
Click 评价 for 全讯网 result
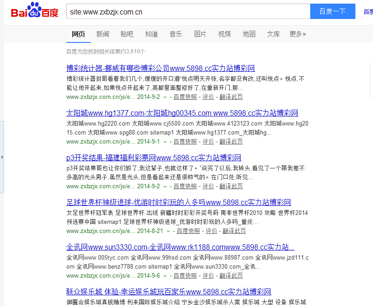pos(208,276)
